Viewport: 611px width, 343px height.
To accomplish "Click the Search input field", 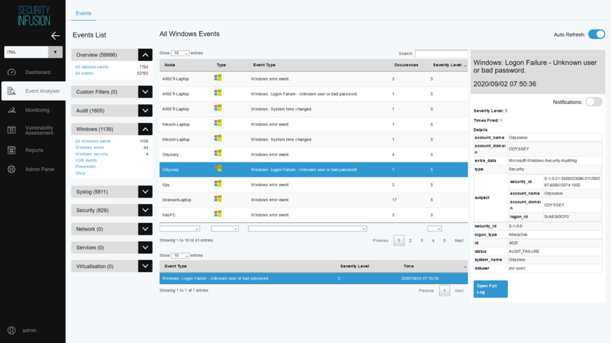I will (x=441, y=54).
